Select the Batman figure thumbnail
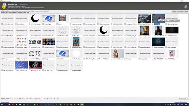 [x=158, y=30]
